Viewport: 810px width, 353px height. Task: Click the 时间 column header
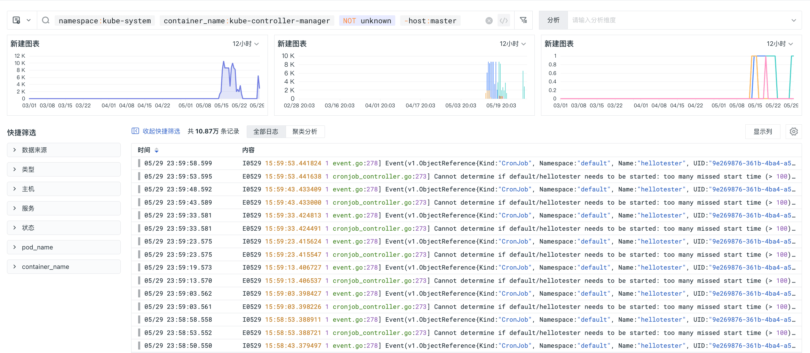[144, 150]
